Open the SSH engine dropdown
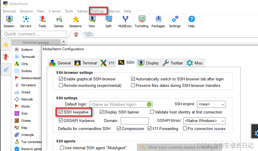 tap(211, 104)
